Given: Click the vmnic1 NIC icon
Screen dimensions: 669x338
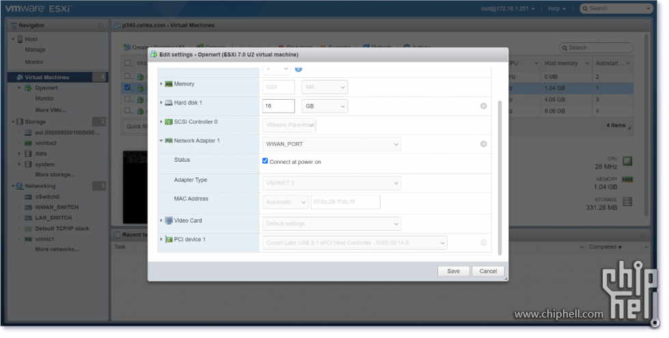Looking at the screenshot, I should pyautogui.click(x=28, y=239).
